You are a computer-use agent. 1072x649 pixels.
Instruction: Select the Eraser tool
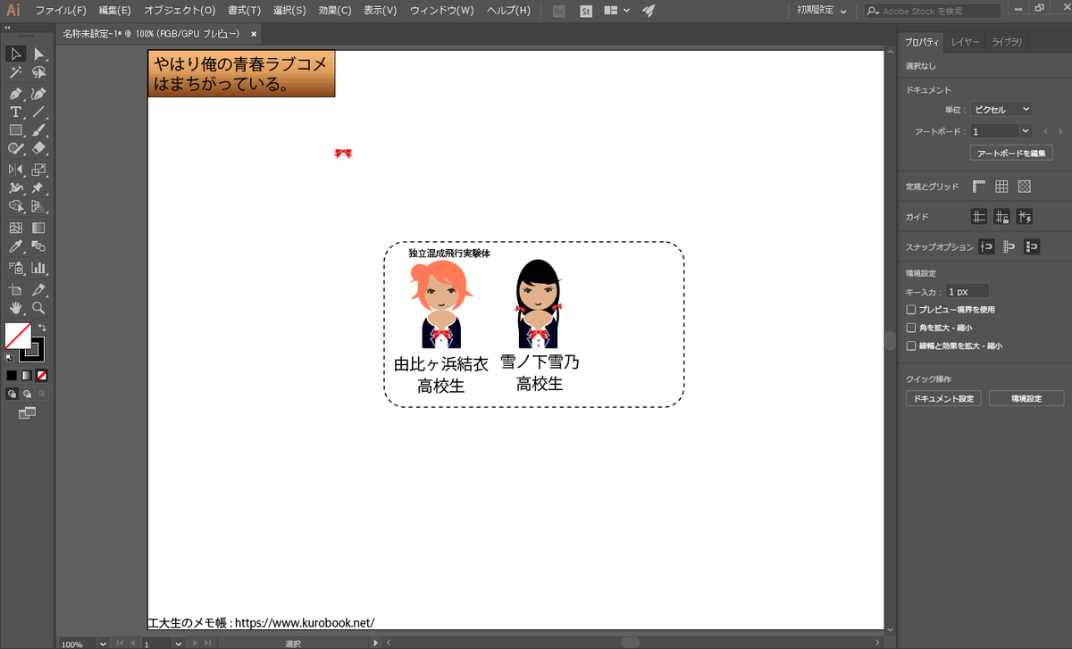coord(38,149)
